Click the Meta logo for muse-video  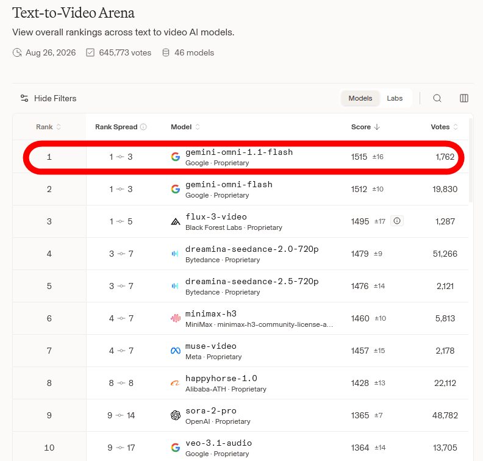point(176,351)
